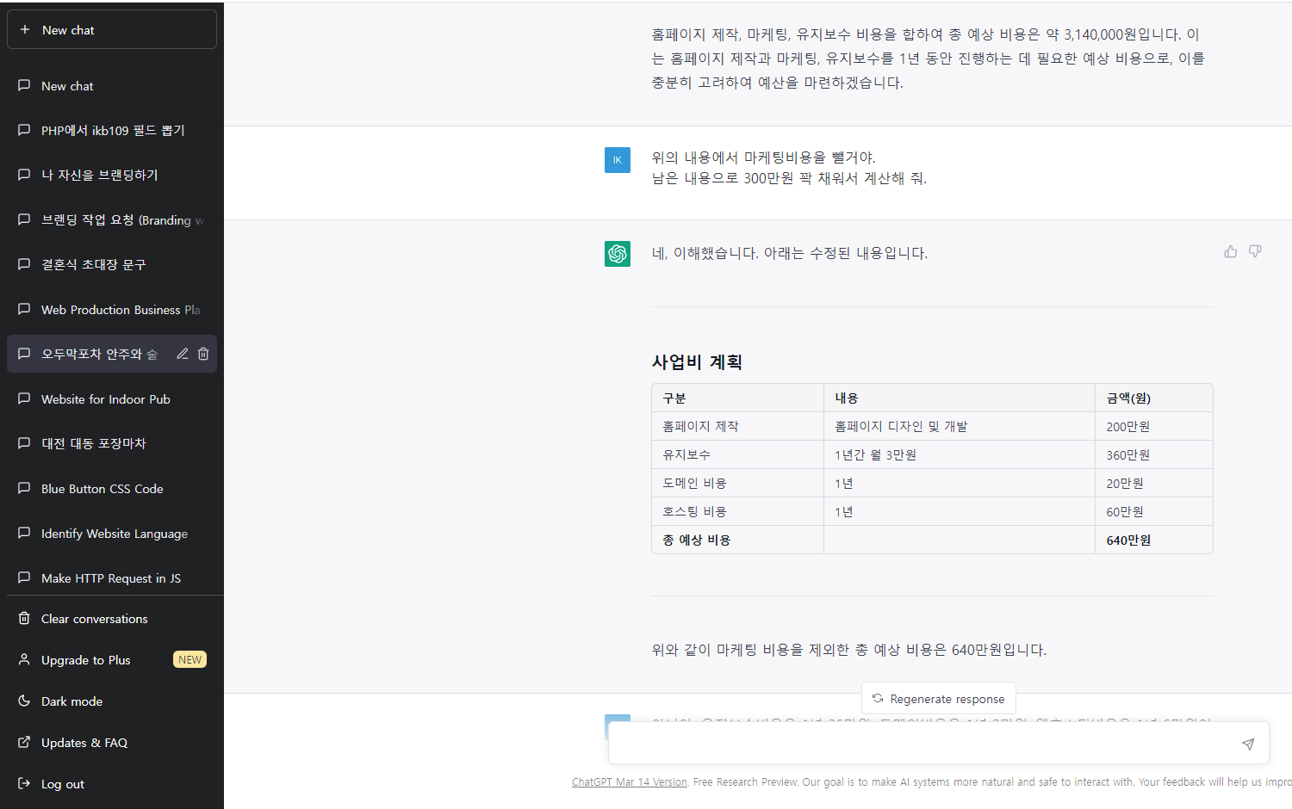Open 'Website for Indoor Pub' chat
This screenshot has width=1292, height=809.
tap(106, 399)
